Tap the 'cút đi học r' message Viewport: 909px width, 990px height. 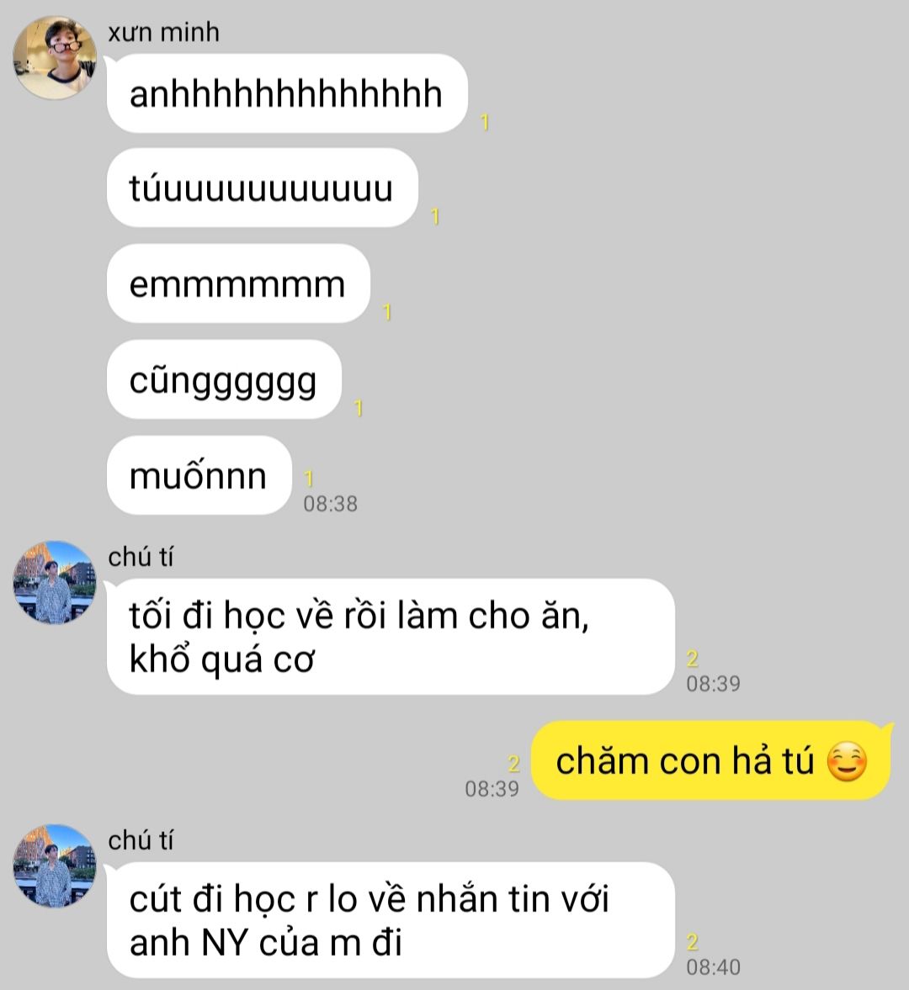(391, 920)
